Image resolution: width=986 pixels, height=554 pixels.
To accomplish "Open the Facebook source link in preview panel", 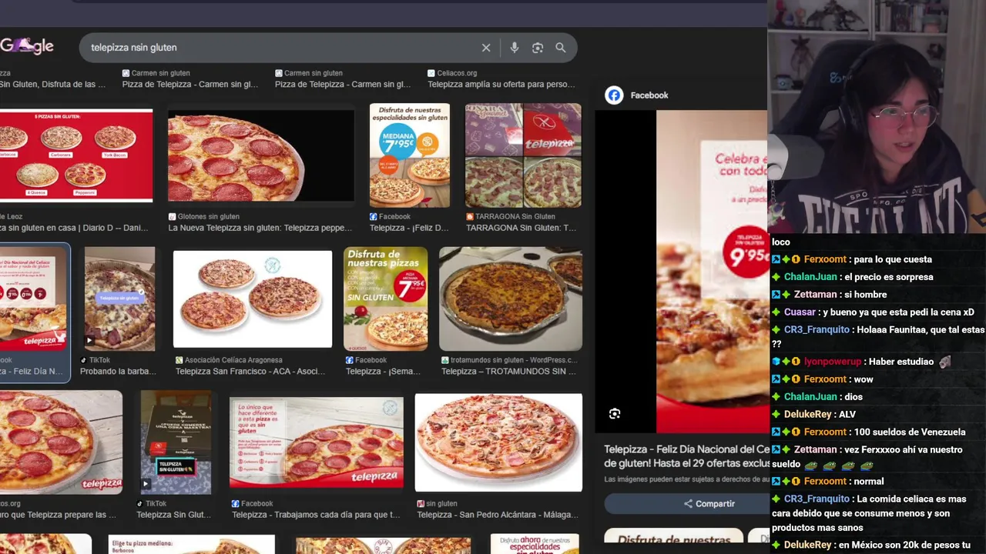I will pyautogui.click(x=649, y=95).
